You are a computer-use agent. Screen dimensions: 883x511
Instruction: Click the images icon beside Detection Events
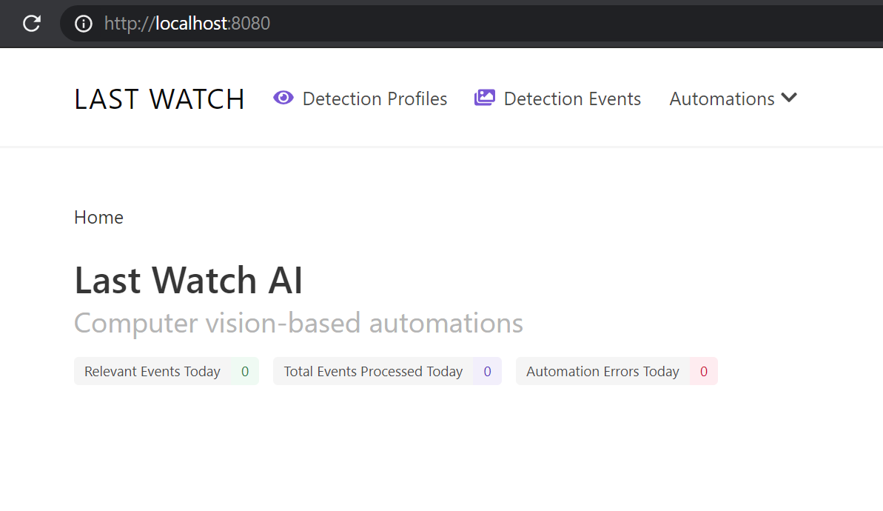[484, 98]
